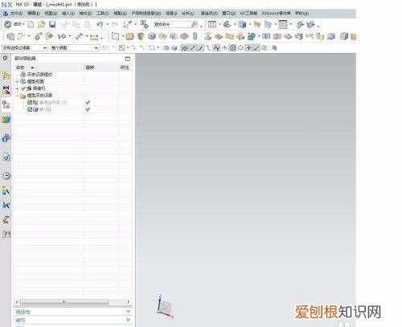Click the pattern feature yellow grid icon
The width and height of the screenshot is (402, 327).
pos(229,36)
